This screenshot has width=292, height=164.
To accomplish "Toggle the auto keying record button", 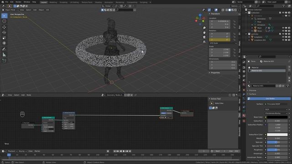I will click(x=108, y=151).
